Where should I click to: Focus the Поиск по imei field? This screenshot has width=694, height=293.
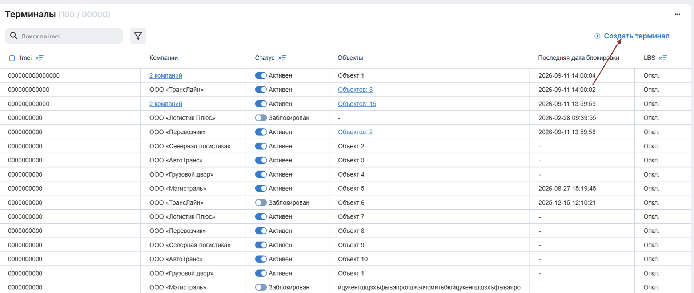(x=64, y=36)
